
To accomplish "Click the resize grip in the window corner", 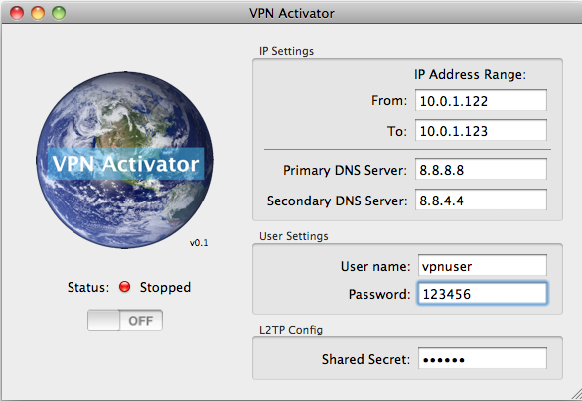I will coord(576,394).
